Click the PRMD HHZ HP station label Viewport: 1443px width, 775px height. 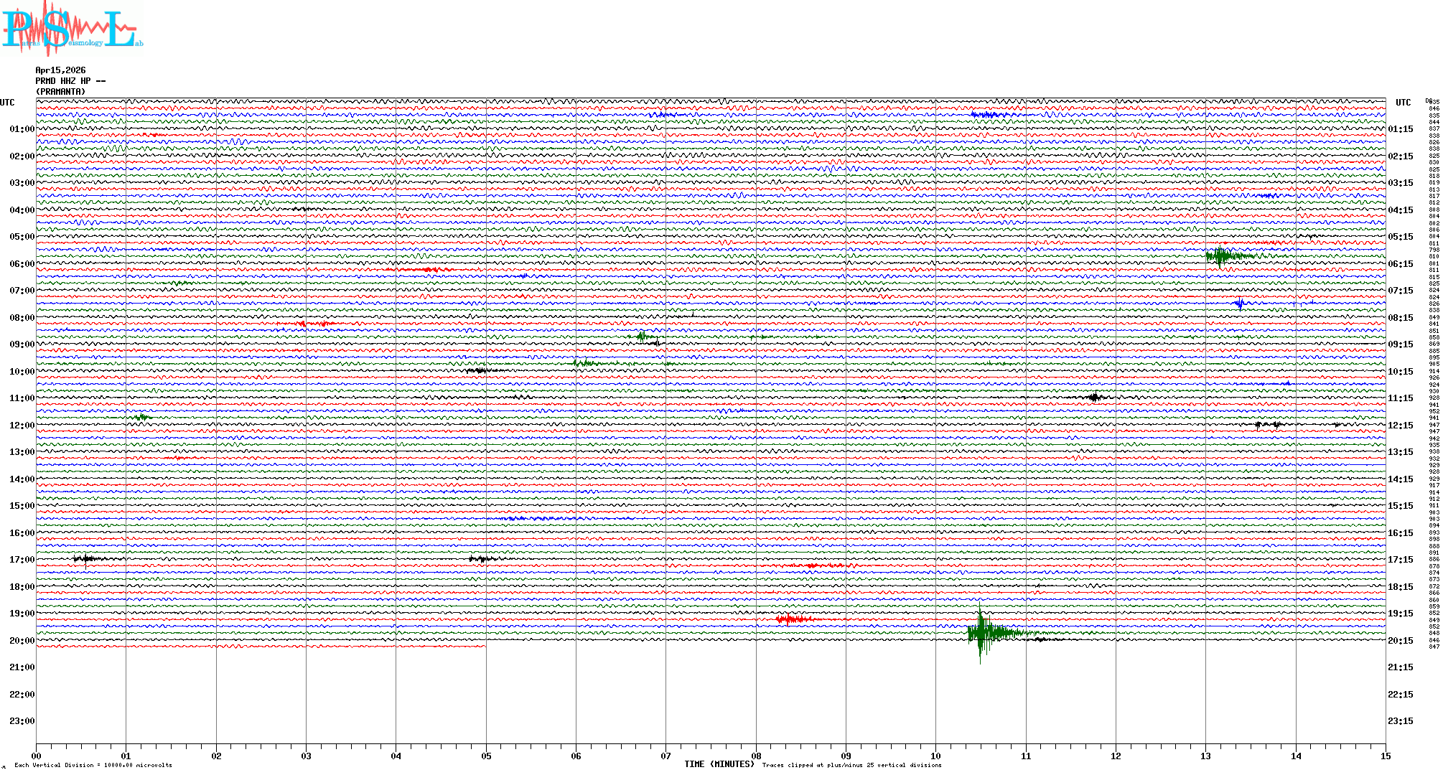click(x=70, y=81)
